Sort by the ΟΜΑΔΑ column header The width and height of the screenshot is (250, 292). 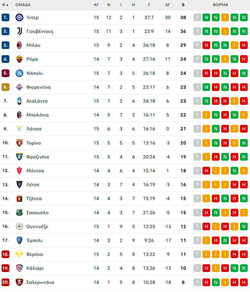[23, 5]
